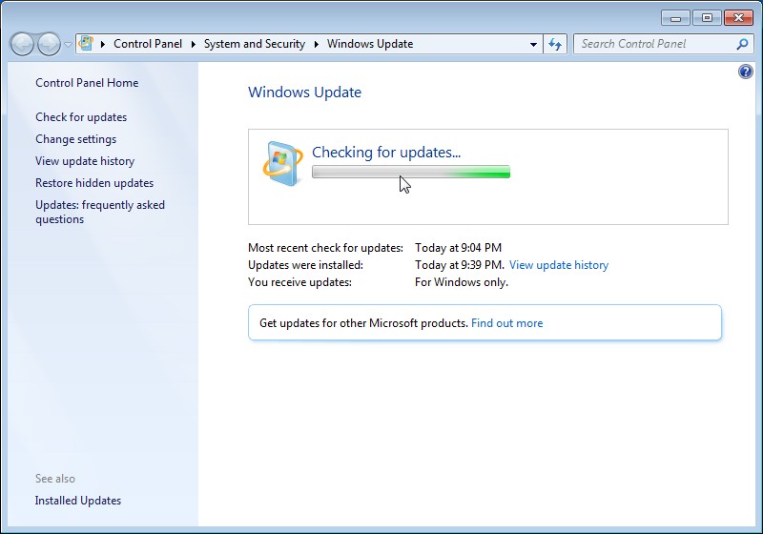Click 'Today at 9:04 PM' text

(x=458, y=248)
